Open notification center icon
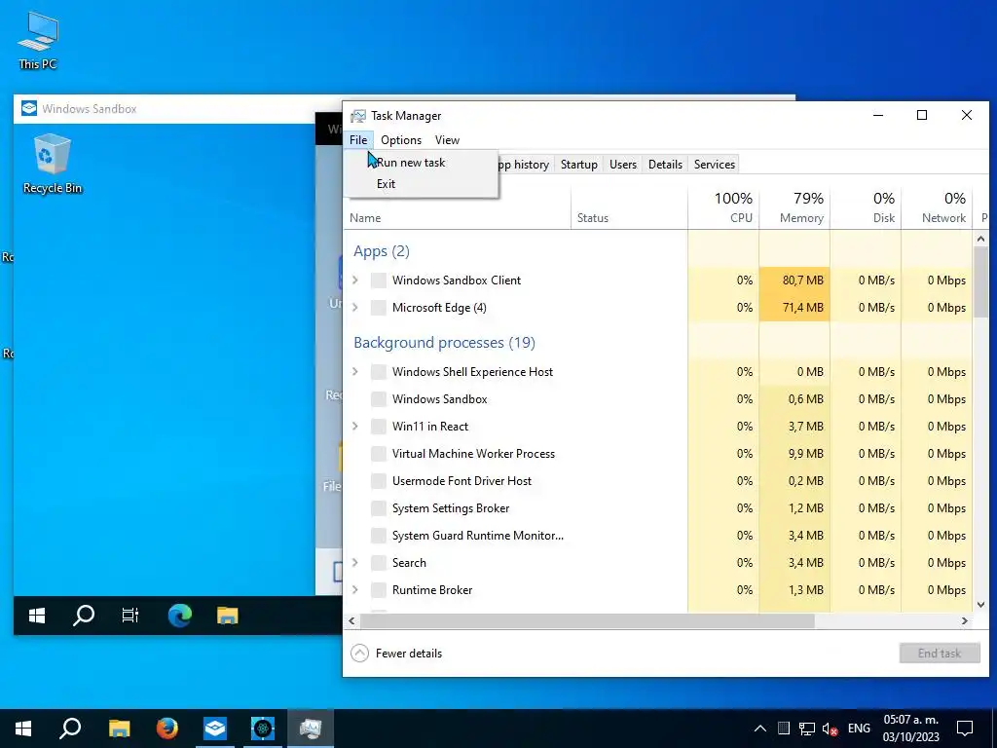The height and width of the screenshot is (748, 997). (x=965, y=729)
